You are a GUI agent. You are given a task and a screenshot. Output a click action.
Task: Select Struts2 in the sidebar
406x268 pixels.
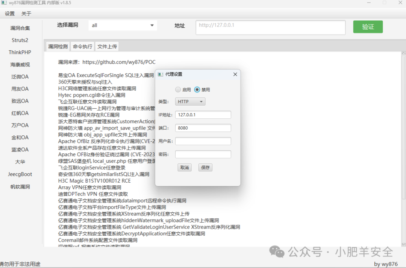pos(20,40)
